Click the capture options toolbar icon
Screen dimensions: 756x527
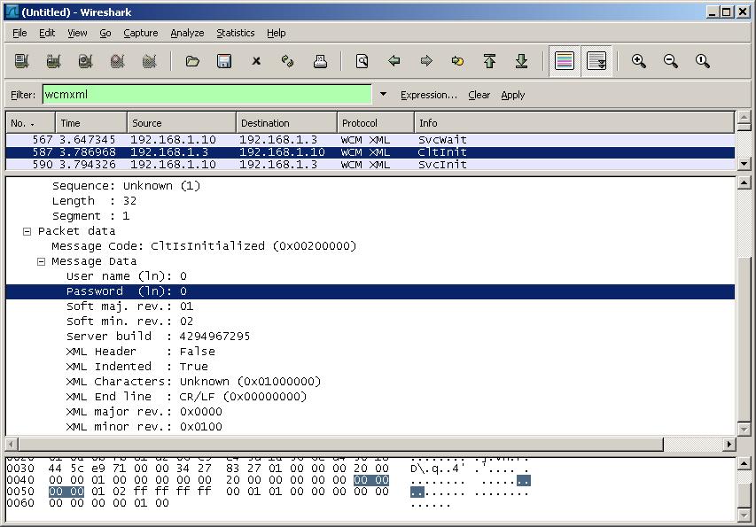click(x=53, y=61)
